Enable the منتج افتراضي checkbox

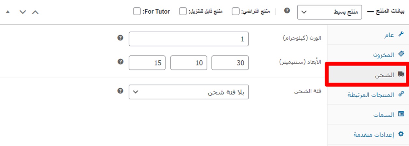235,12
